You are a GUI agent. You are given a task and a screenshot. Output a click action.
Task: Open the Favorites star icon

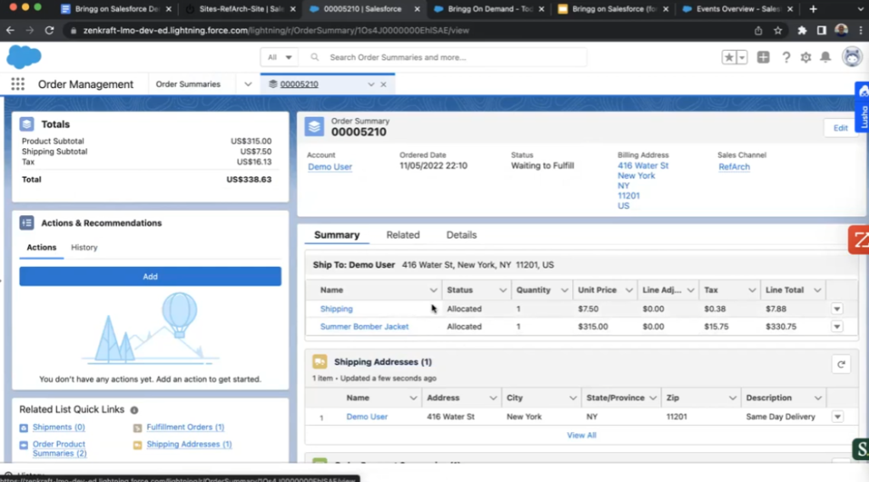(x=729, y=57)
